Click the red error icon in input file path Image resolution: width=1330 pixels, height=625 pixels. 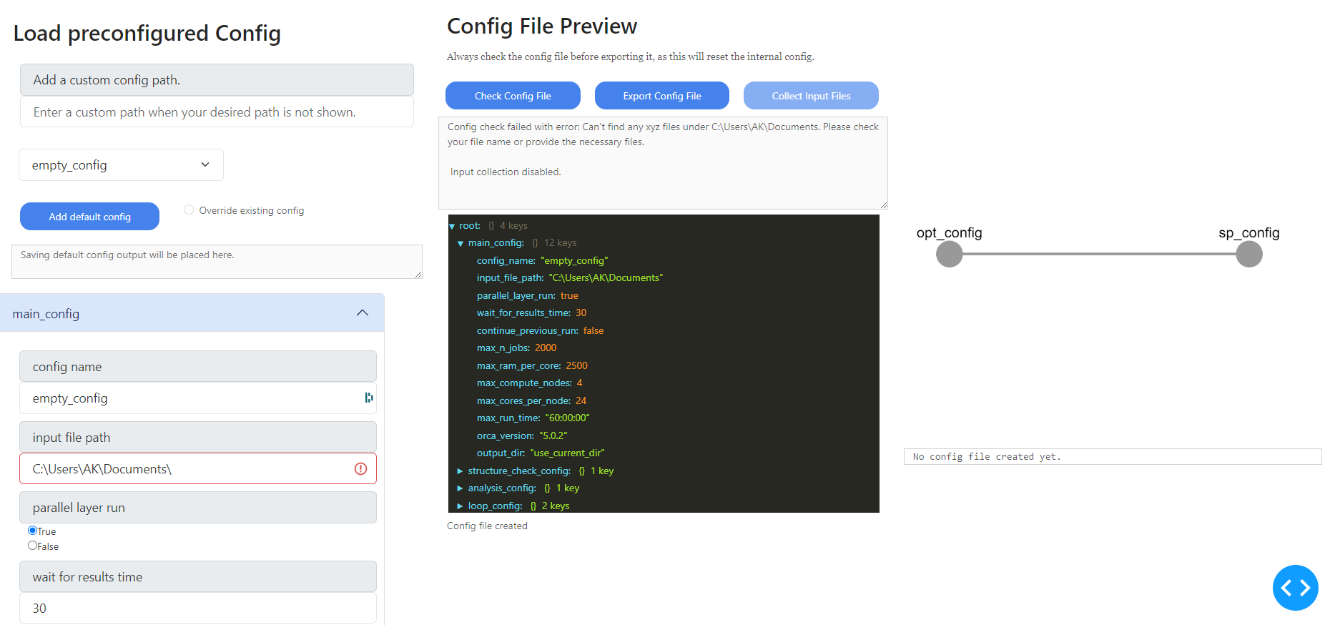360,468
